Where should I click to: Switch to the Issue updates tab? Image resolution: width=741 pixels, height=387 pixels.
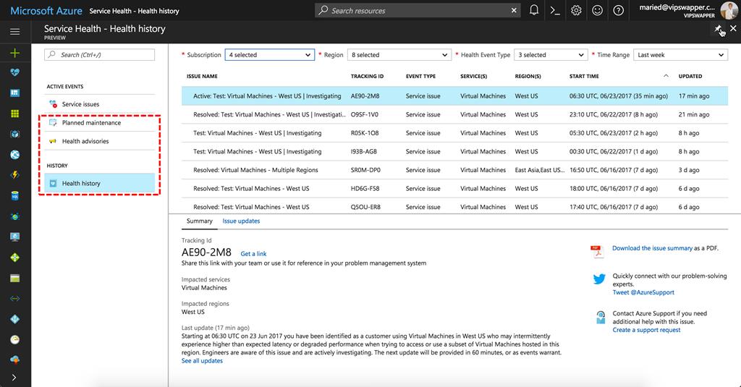(241, 221)
